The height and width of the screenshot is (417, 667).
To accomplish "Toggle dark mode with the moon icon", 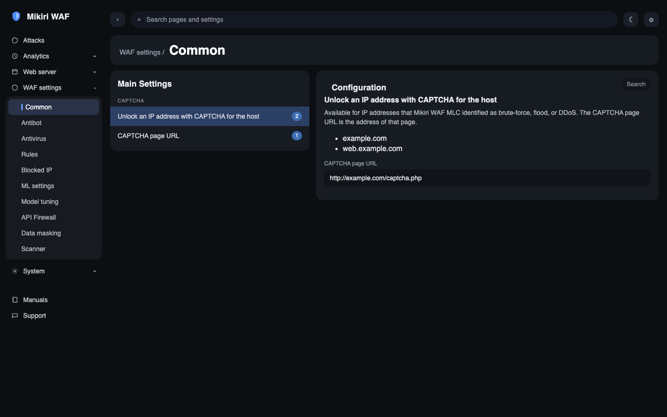I will [631, 19].
